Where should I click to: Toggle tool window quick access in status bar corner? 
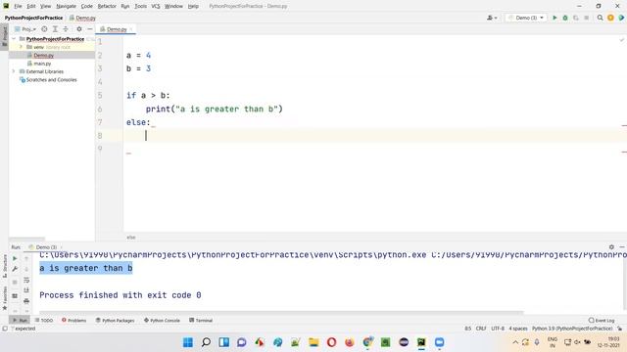tap(4, 329)
